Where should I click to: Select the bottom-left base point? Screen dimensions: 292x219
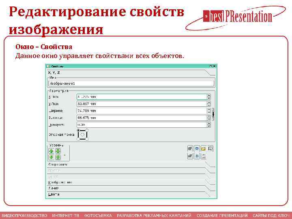click(78, 139)
